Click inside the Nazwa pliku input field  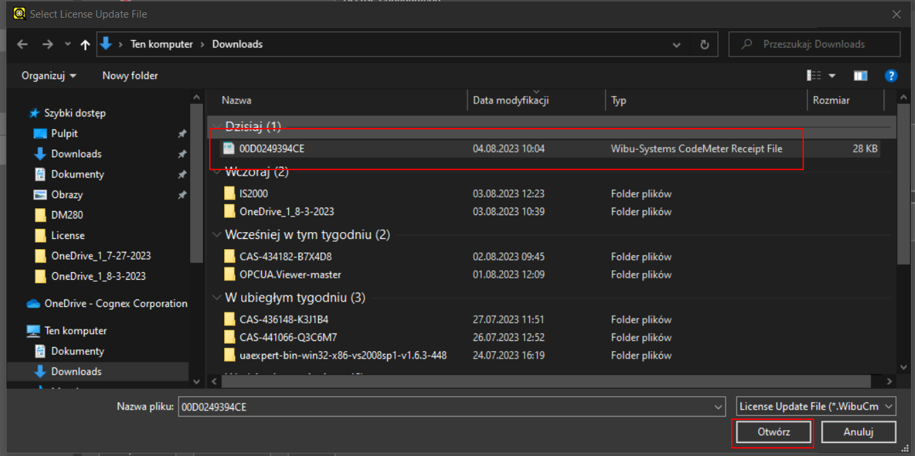click(409, 406)
